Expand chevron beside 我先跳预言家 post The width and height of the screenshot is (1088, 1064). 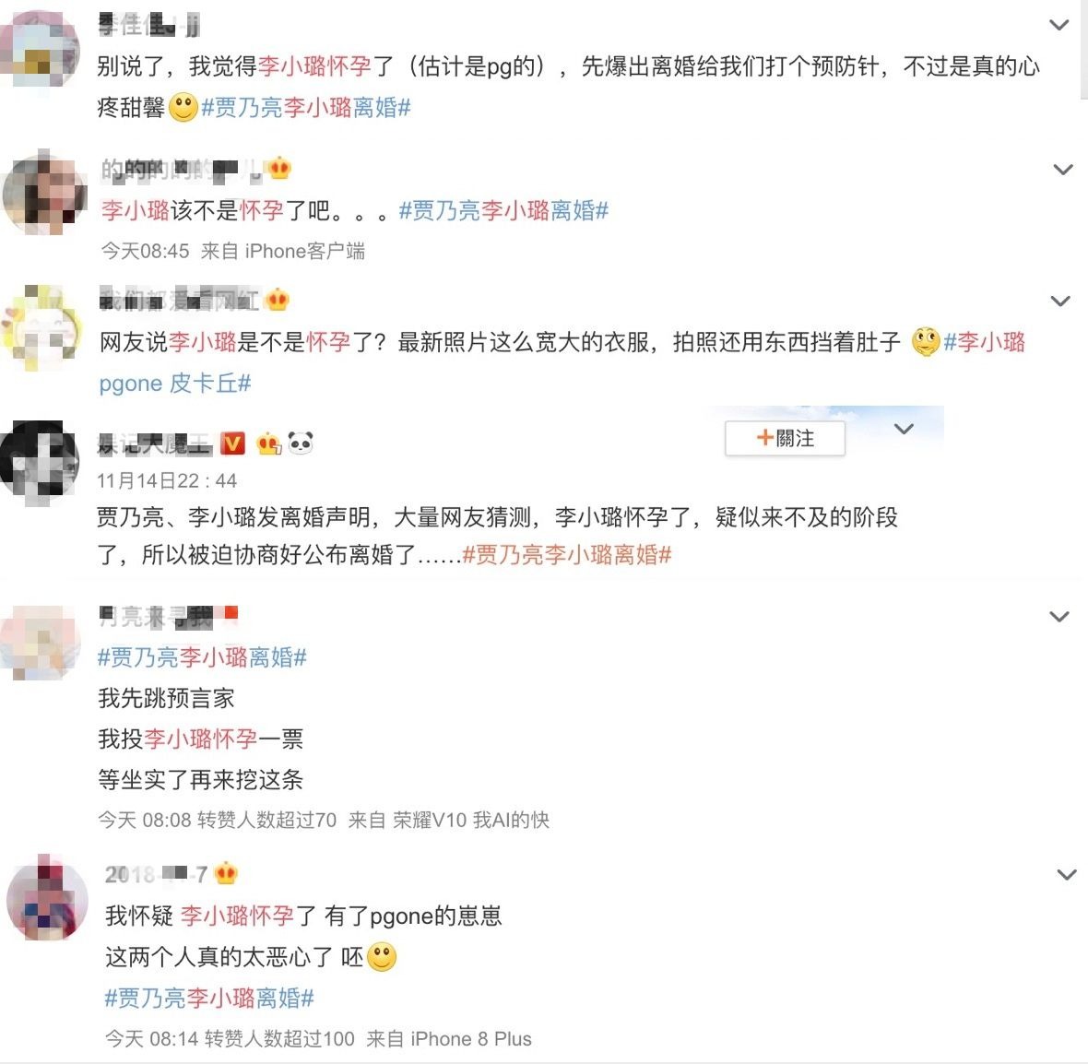1058,616
